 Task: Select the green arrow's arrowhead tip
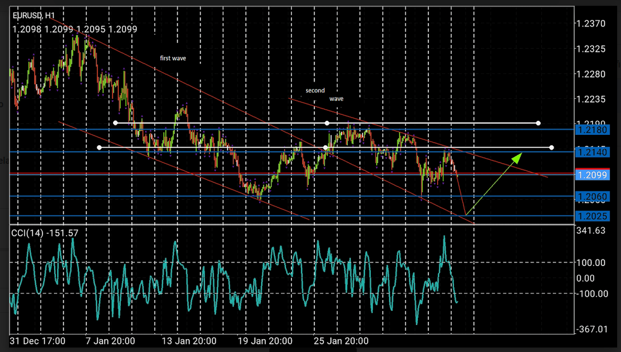click(520, 153)
